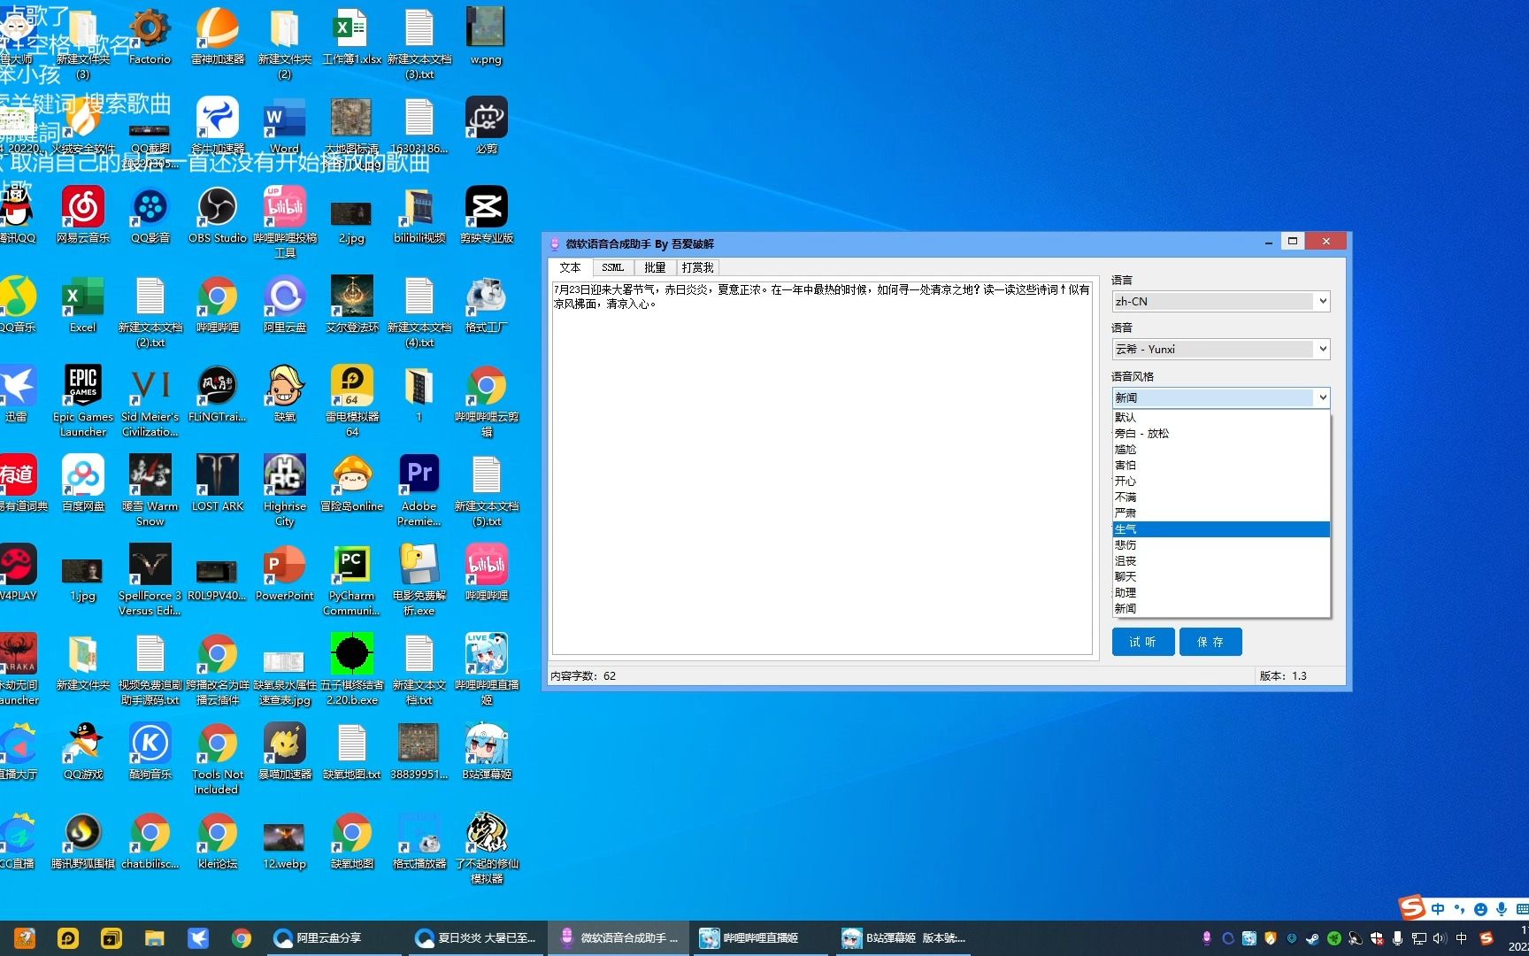The height and width of the screenshot is (956, 1529).
Task: Select 严肃 in the style list
Action: point(1221,513)
